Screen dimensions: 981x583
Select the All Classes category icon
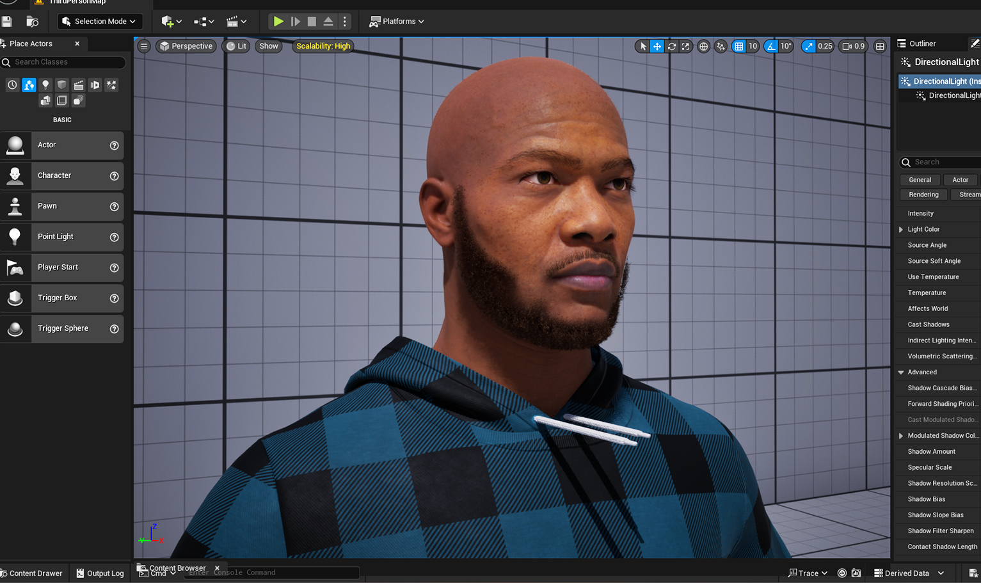(78, 100)
